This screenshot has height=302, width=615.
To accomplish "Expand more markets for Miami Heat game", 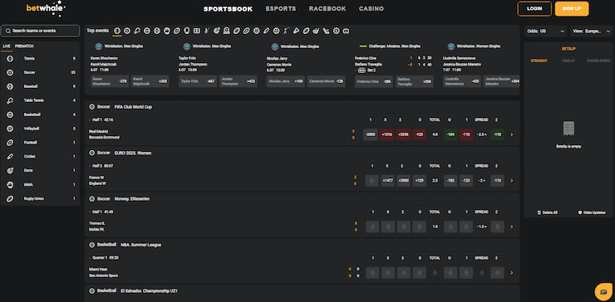I will [x=511, y=273].
